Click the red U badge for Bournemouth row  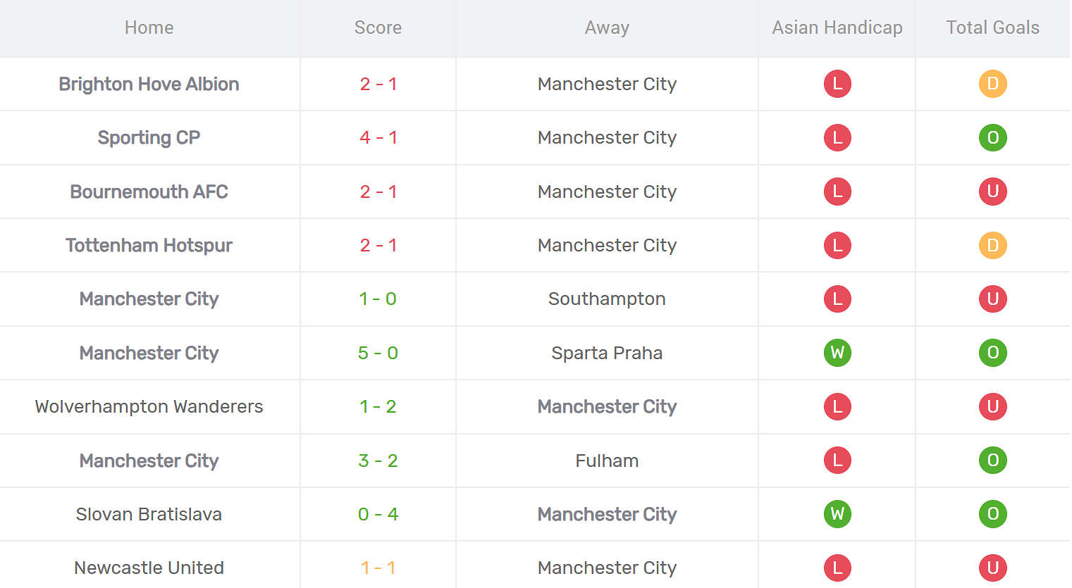[x=992, y=192]
